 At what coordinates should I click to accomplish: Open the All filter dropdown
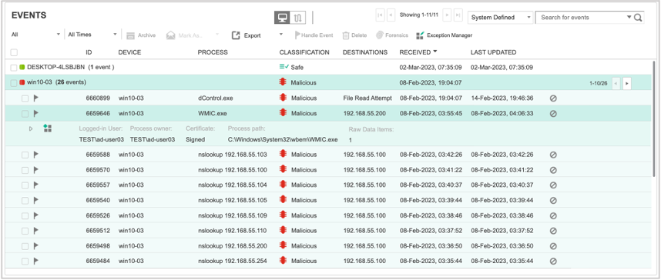point(36,35)
